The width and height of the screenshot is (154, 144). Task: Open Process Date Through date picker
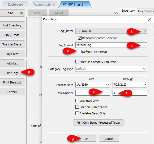(x=145, y=85)
